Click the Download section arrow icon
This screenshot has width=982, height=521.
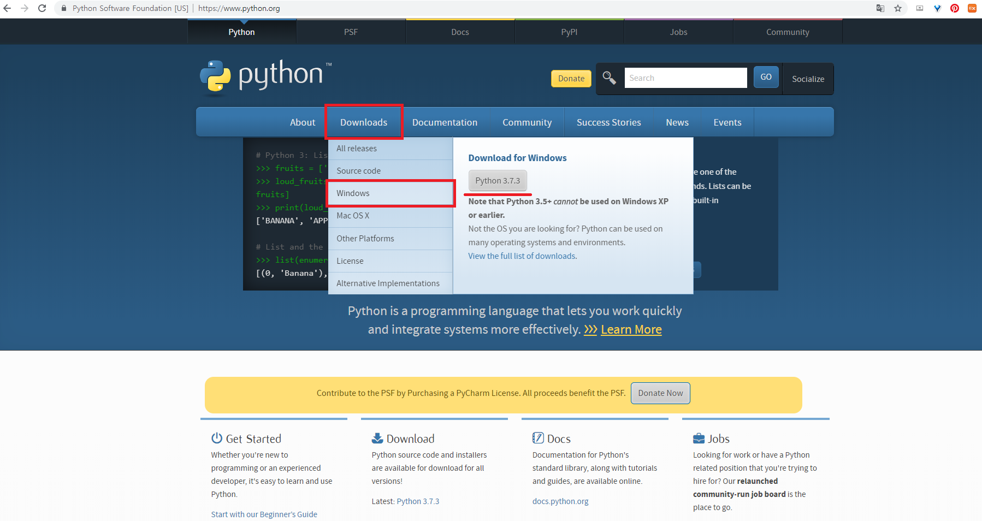(x=377, y=438)
